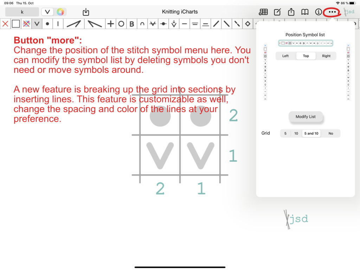Select the solid backslash stitch symbol
This screenshot has width=360, height=270.
tap(227, 24)
